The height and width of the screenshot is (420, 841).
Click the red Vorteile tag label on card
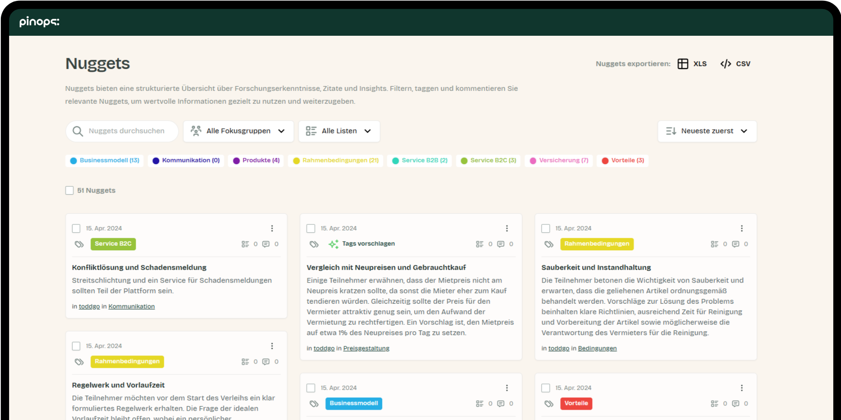point(576,404)
